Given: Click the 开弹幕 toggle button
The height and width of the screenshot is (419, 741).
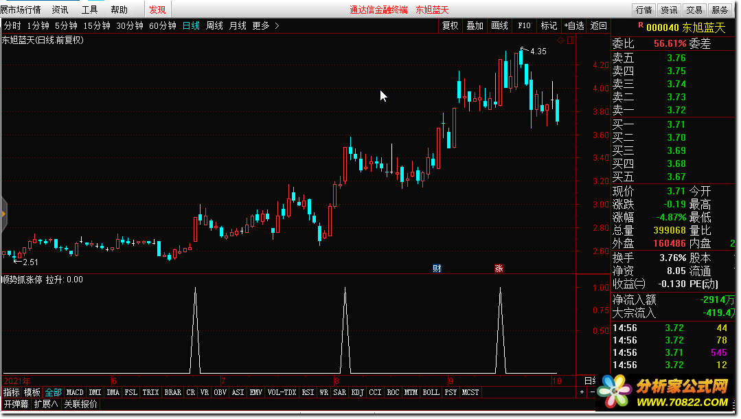Looking at the screenshot, I should [x=16, y=404].
